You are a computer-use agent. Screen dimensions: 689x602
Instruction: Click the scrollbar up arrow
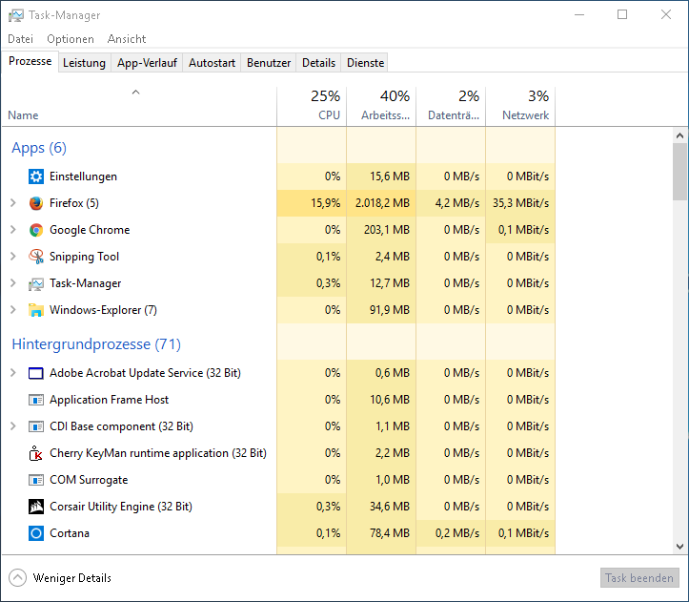coord(679,135)
